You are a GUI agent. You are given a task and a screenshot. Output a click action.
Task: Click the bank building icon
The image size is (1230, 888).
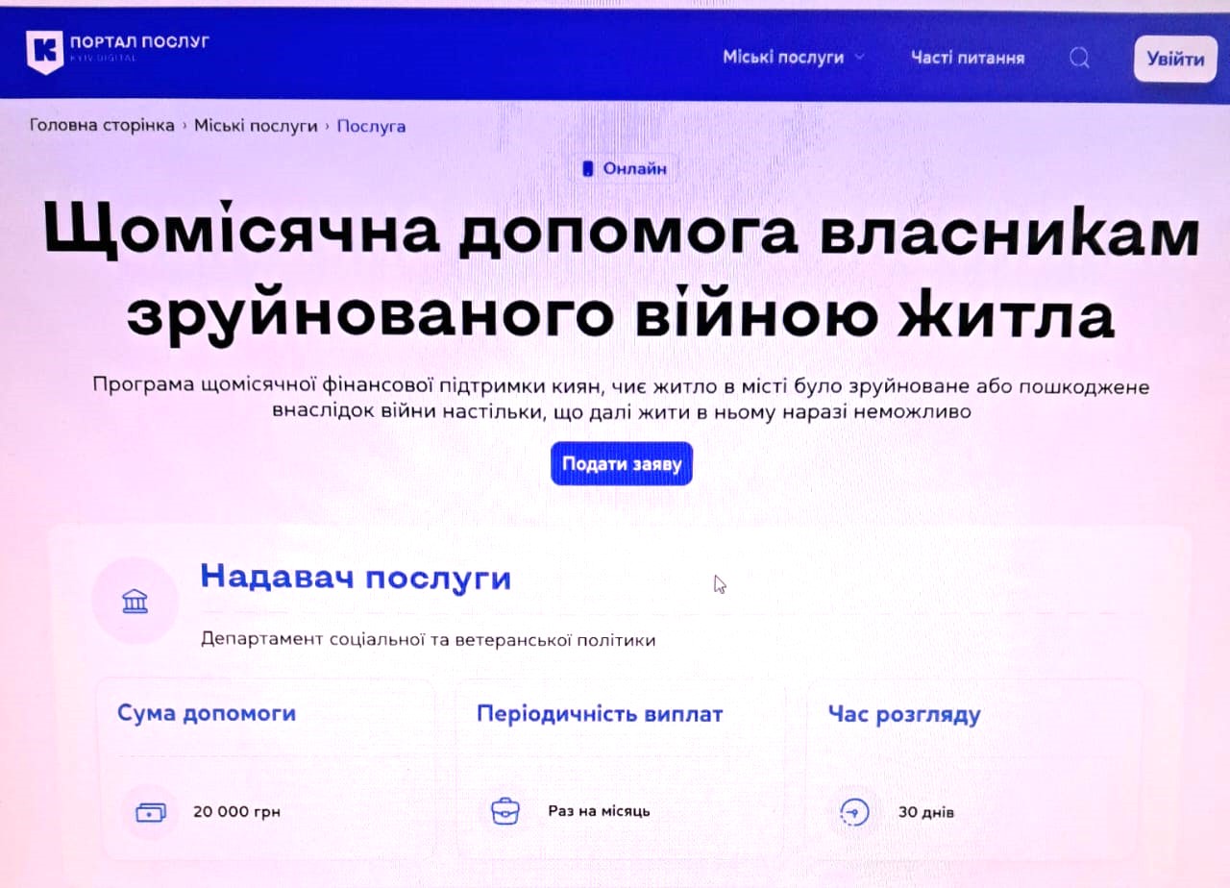[135, 603]
